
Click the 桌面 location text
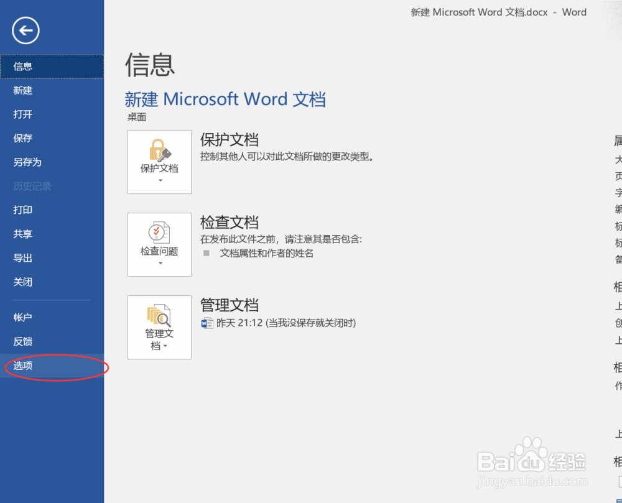137,117
